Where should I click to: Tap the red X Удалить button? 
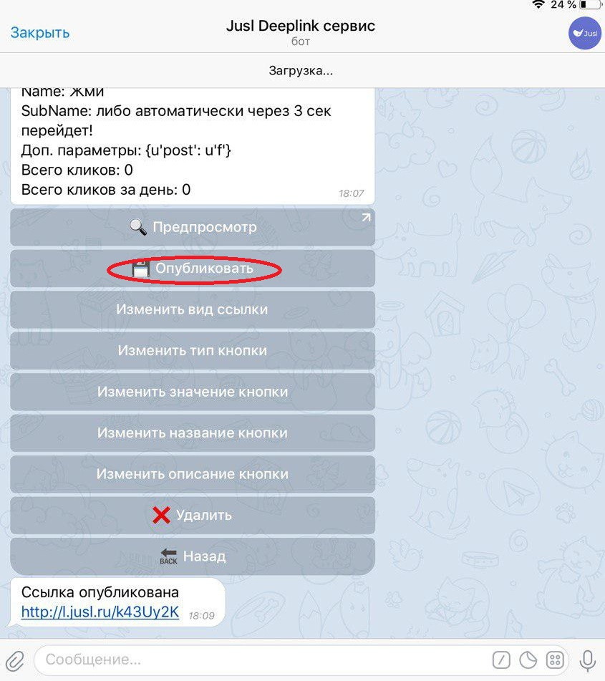click(x=193, y=516)
